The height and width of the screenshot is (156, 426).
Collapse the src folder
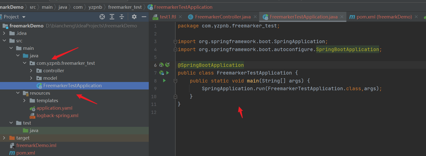click(4, 41)
